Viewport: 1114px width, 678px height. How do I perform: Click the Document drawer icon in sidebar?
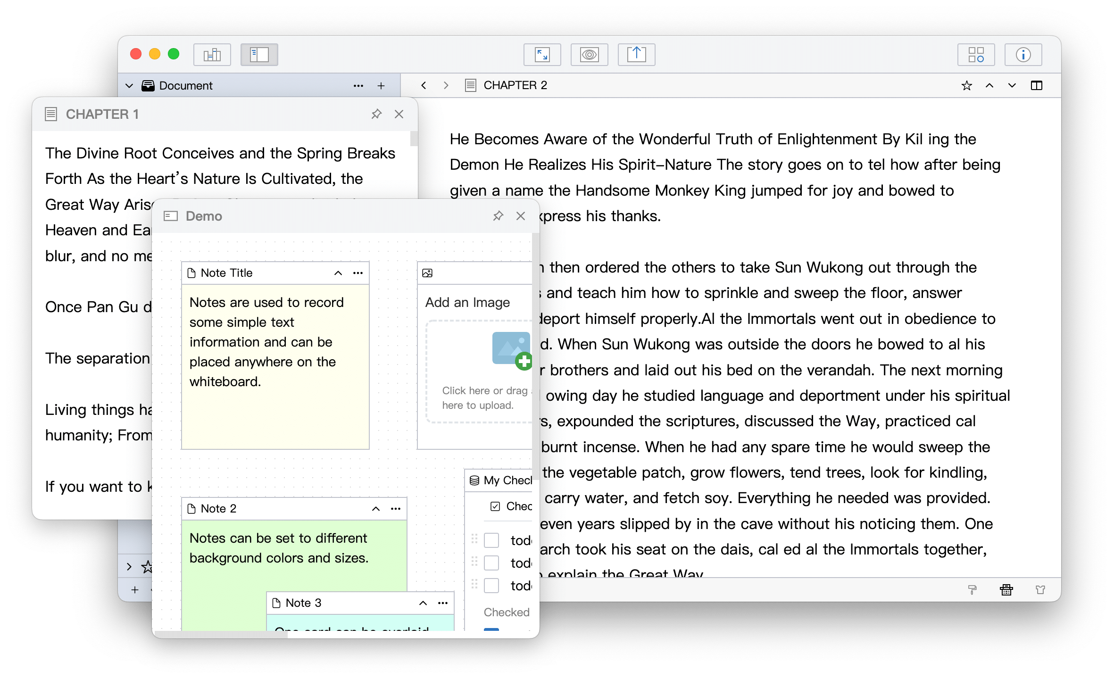(148, 86)
